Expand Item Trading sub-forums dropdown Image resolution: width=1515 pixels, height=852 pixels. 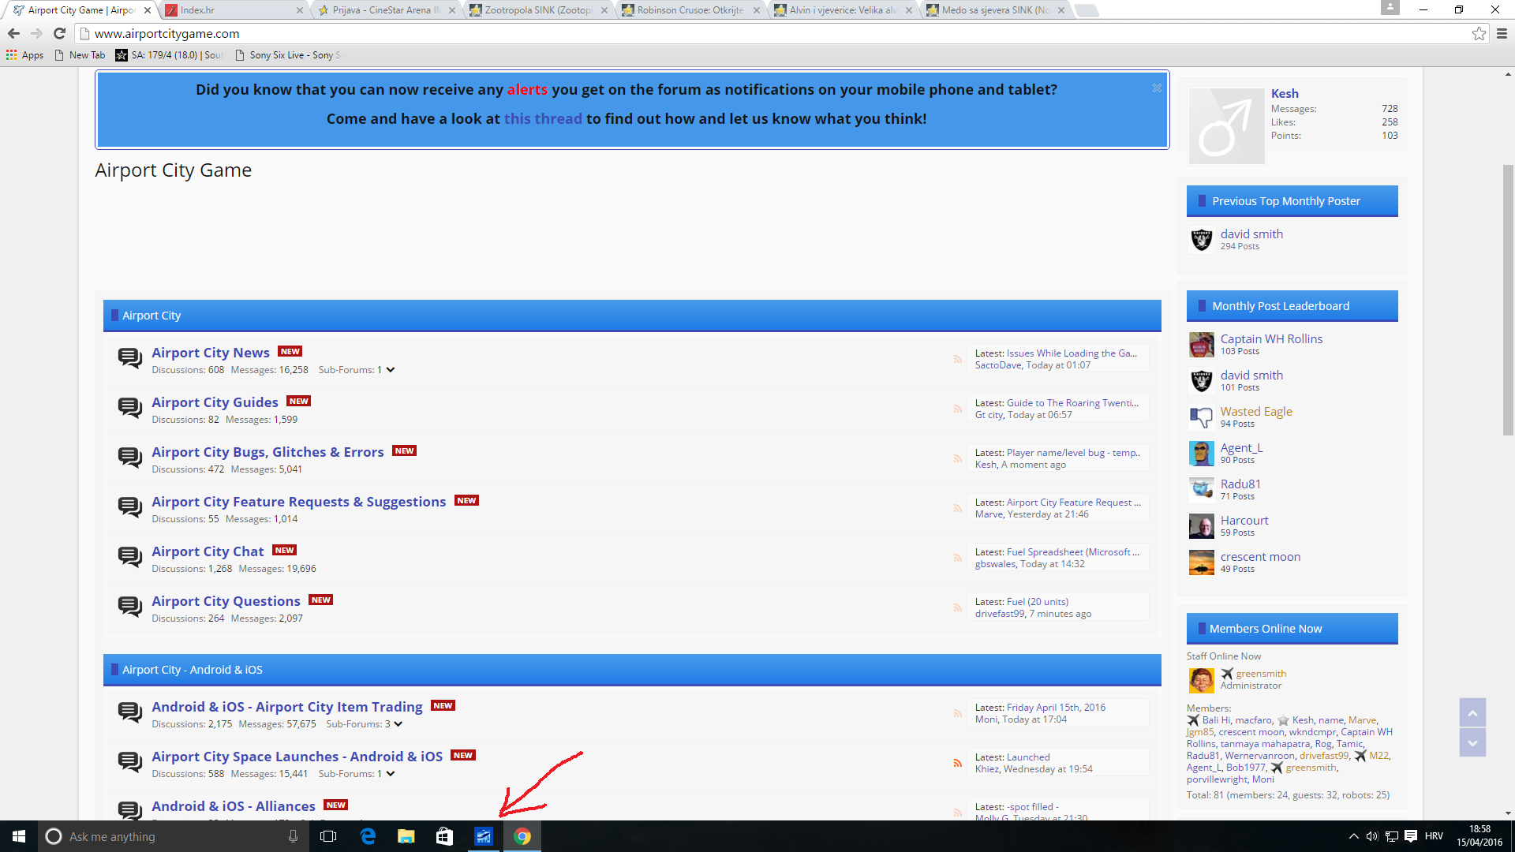point(398,724)
